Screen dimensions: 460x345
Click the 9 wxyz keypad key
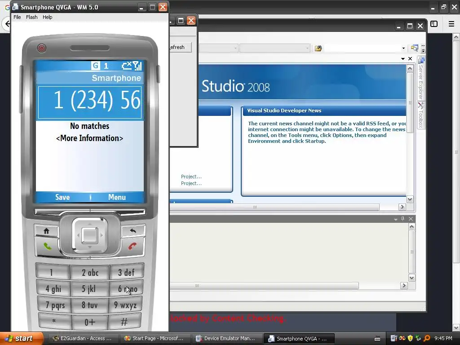[125, 305]
